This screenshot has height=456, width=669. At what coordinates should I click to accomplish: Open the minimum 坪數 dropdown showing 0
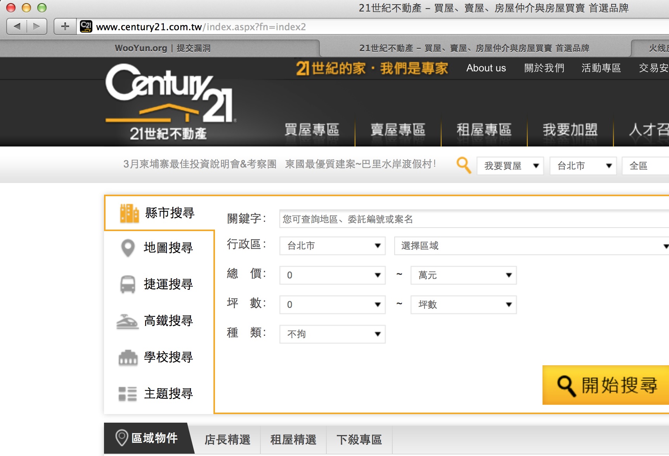[x=333, y=304]
